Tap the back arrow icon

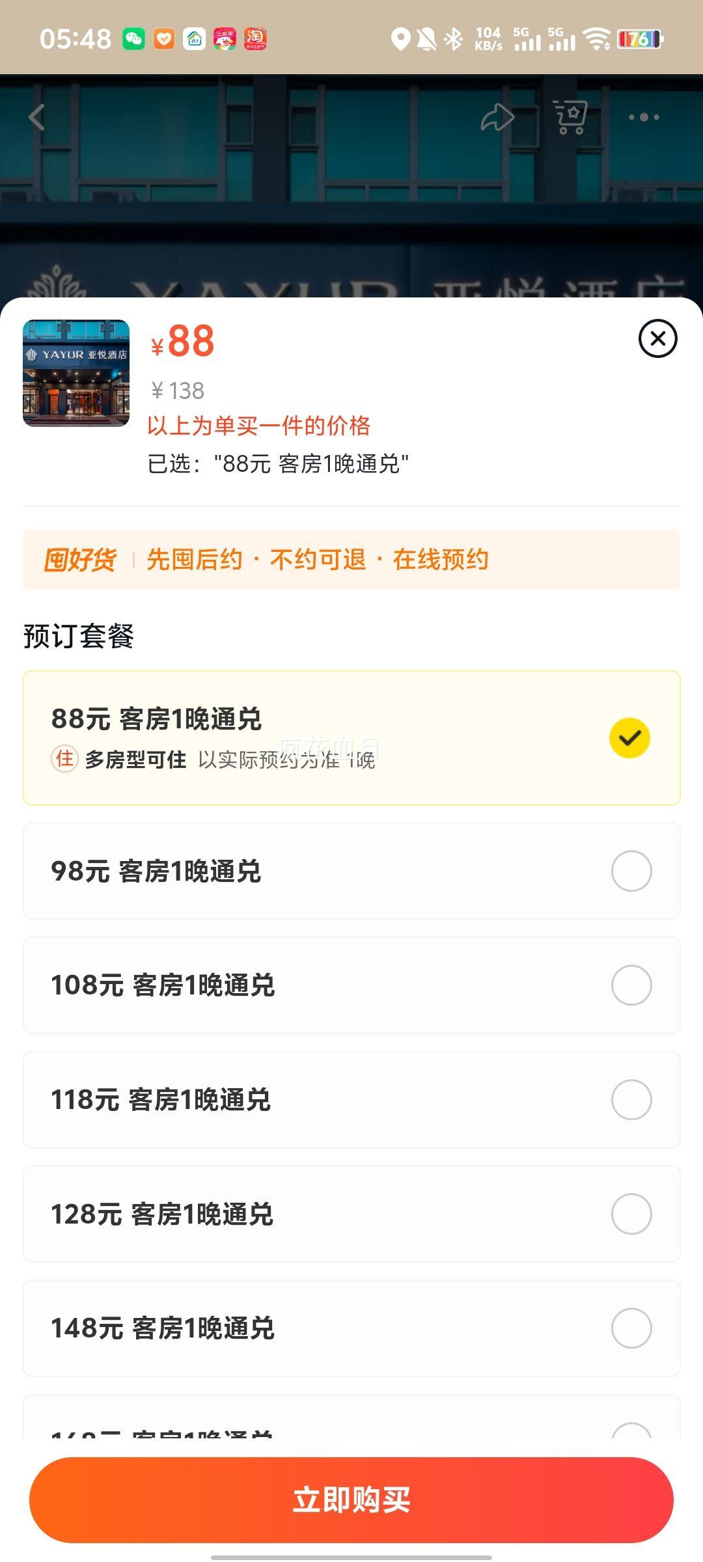pos(37,118)
